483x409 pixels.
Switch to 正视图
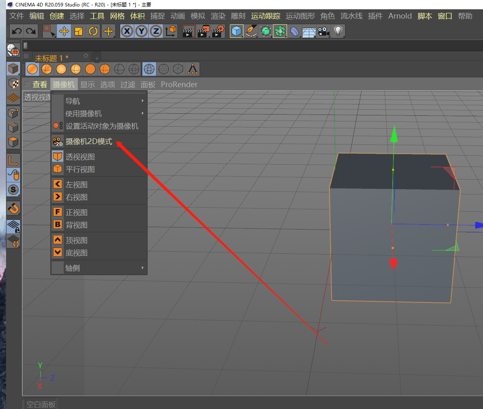tap(99, 212)
